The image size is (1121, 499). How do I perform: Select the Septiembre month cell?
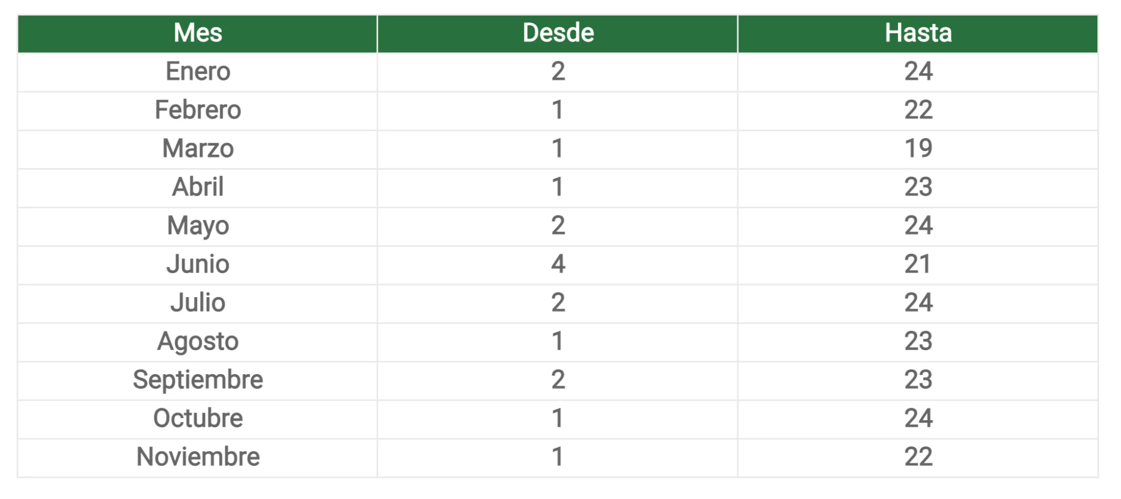click(198, 380)
